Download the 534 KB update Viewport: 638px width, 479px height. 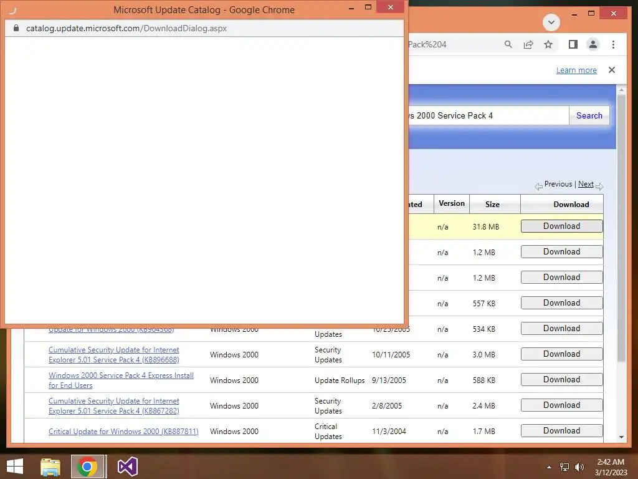click(x=561, y=328)
